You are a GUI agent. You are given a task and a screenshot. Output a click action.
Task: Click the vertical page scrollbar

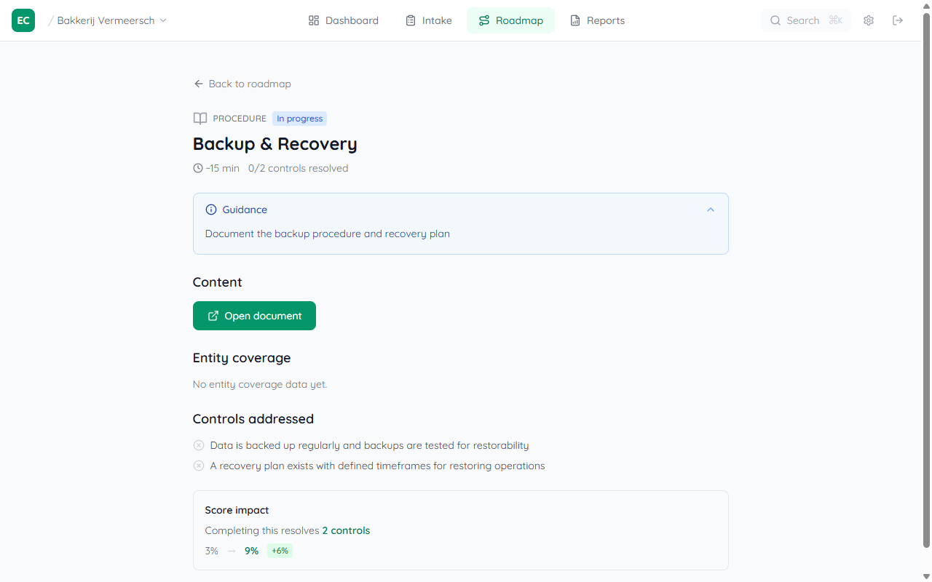(x=926, y=291)
